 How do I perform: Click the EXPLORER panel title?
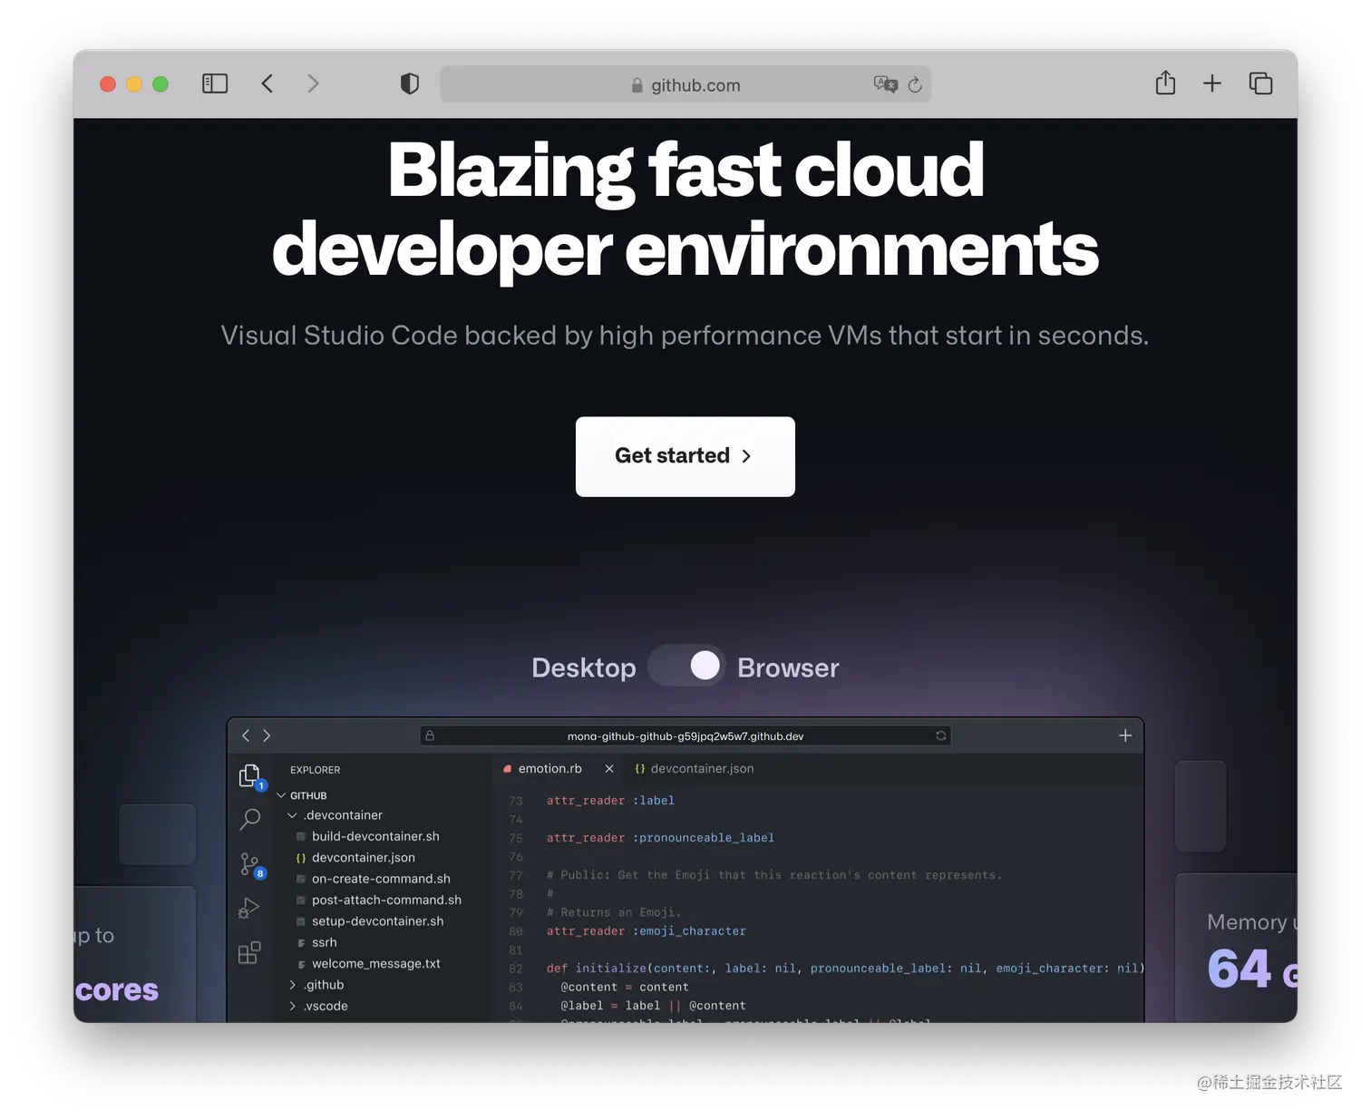[315, 770]
